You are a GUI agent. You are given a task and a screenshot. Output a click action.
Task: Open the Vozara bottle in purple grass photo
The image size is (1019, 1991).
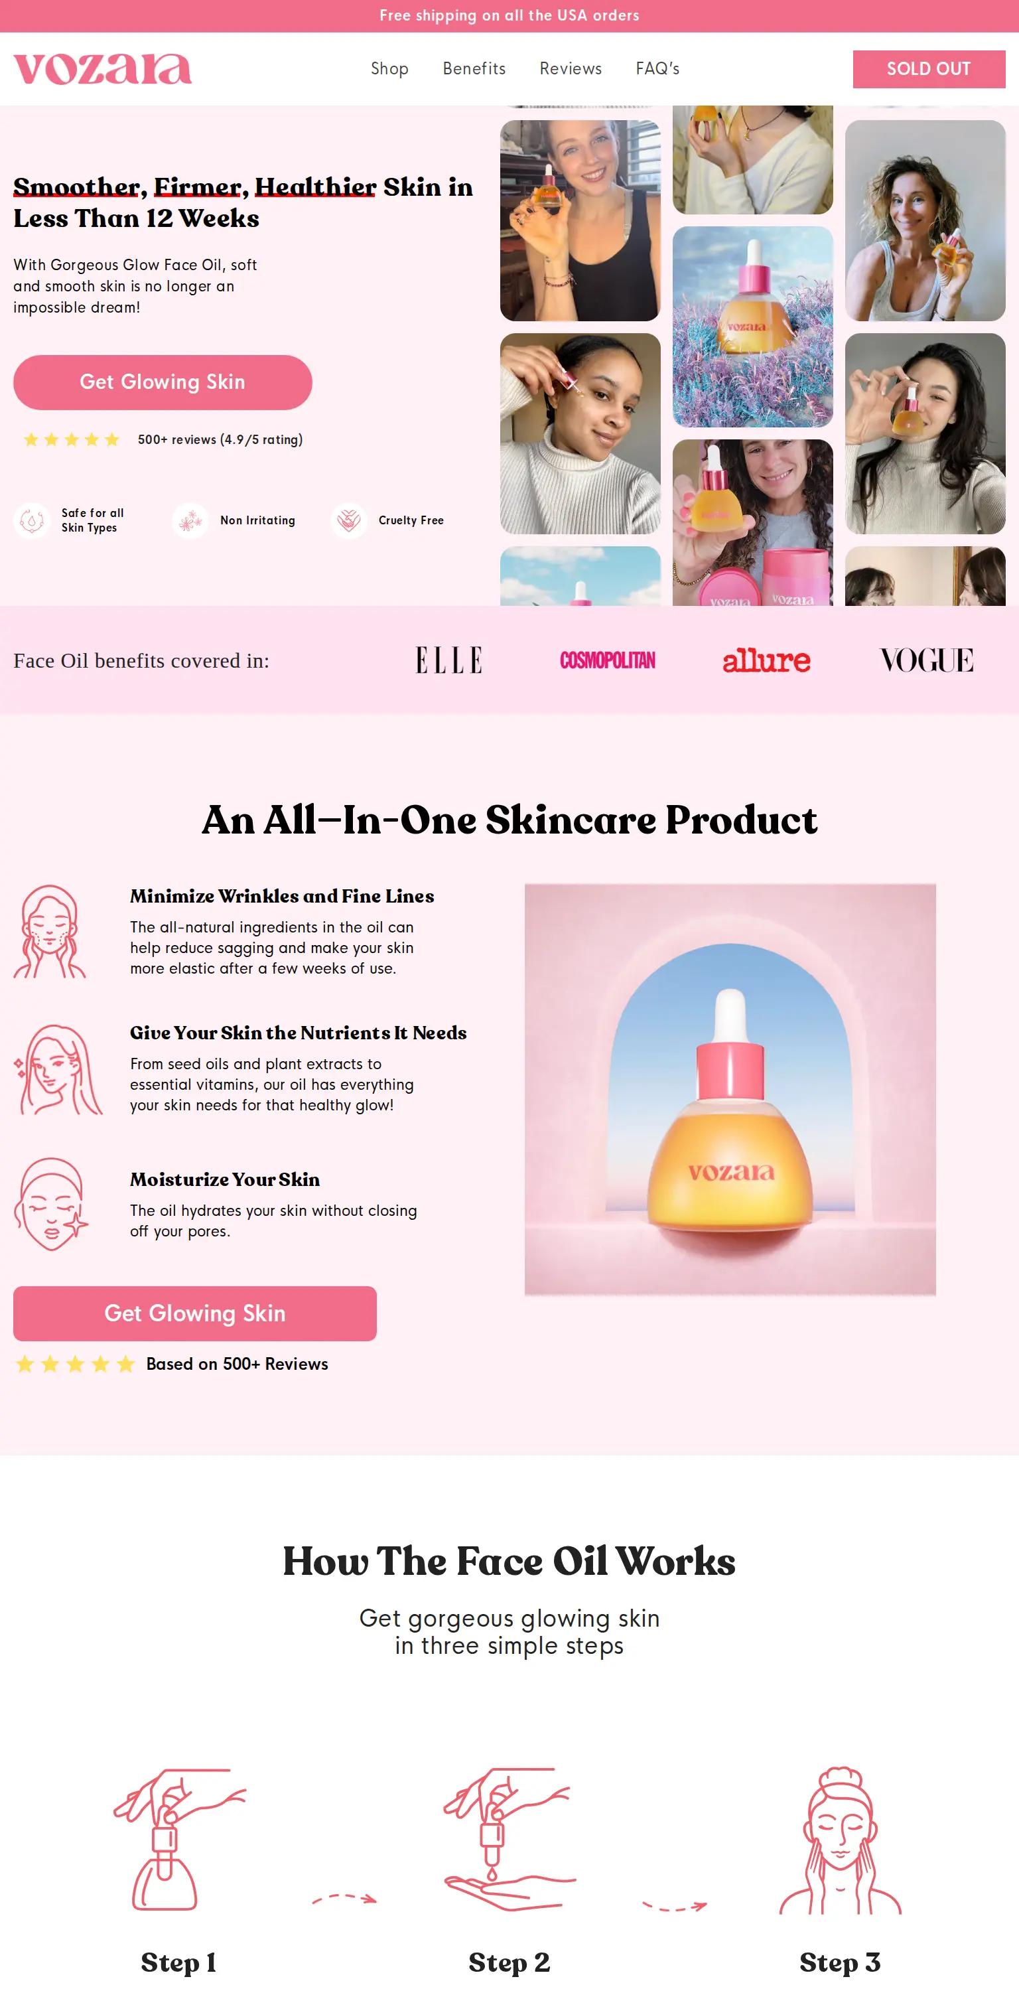[x=752, y=326]
